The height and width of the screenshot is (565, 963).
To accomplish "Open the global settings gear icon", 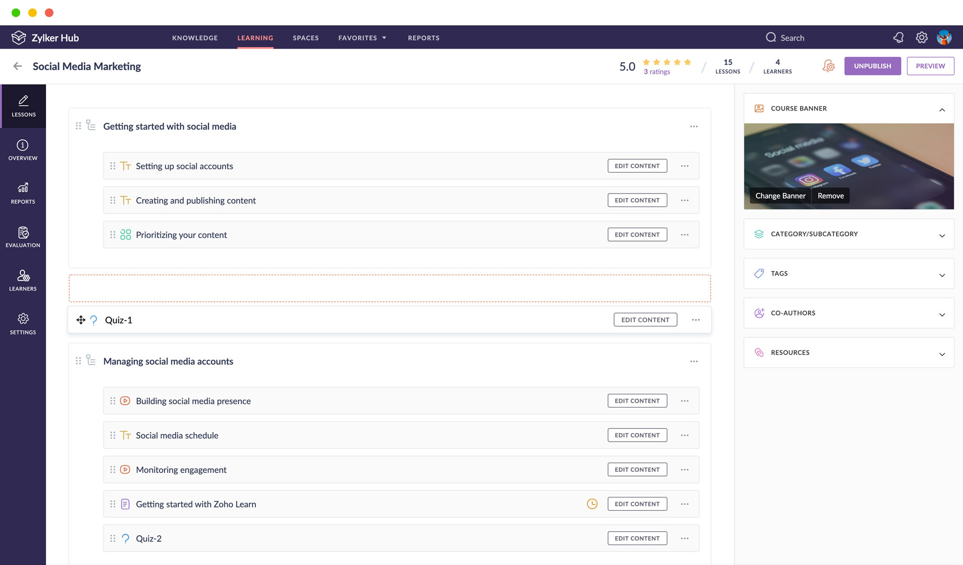I will pos(921,38).
